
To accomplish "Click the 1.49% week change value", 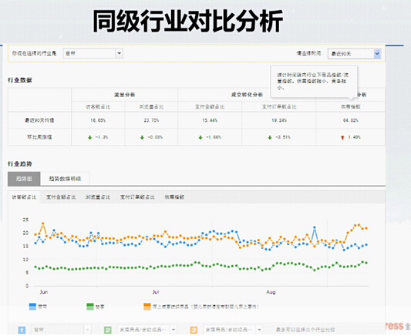I will click(355, 137).
